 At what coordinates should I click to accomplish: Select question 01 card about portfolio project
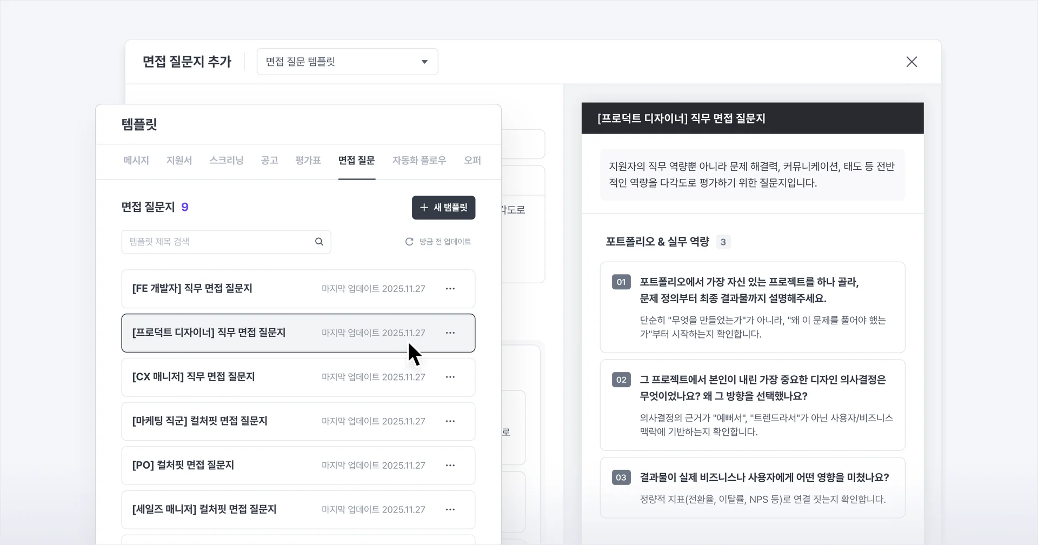[752, 308]
